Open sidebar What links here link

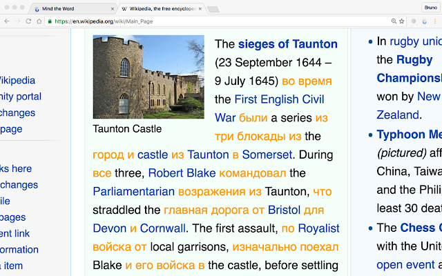[16, 168]
